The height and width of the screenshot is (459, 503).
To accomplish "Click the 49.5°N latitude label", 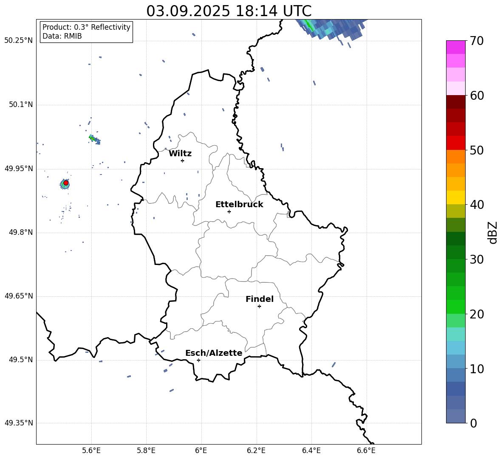I will pos(20,360).
